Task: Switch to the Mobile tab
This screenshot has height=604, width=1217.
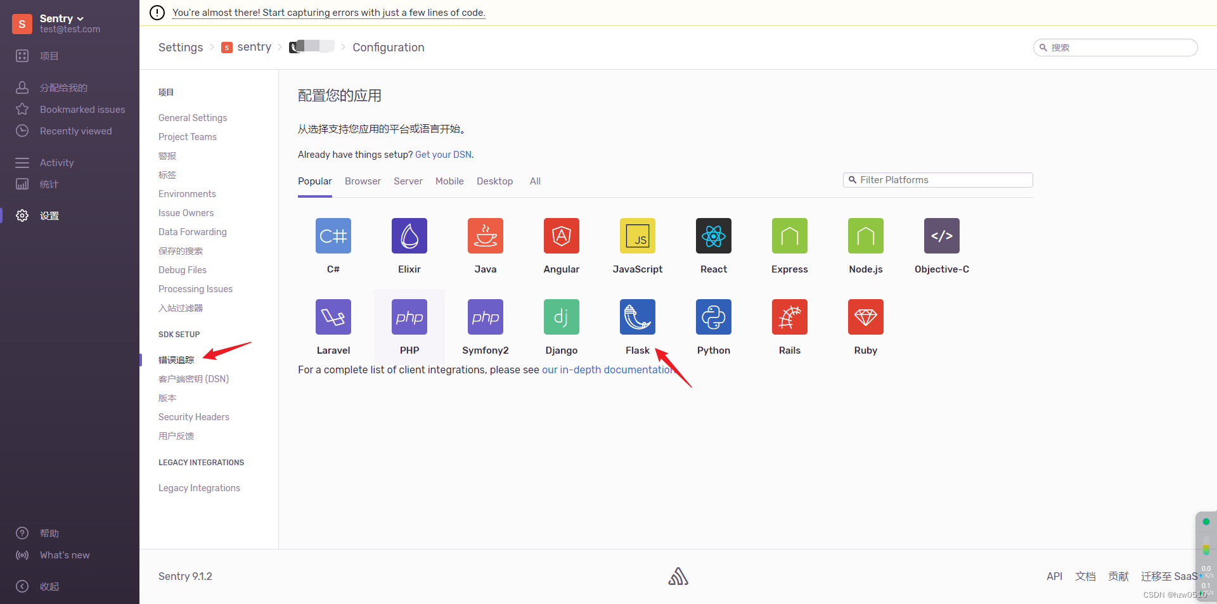Action: 449,181
